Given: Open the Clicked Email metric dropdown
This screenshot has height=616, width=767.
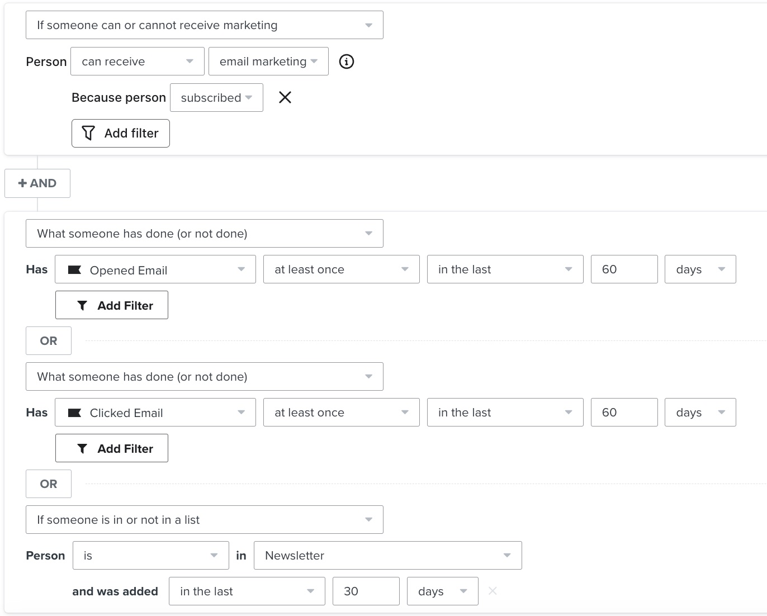Looking at the screenshot, I should coord(155,413).
